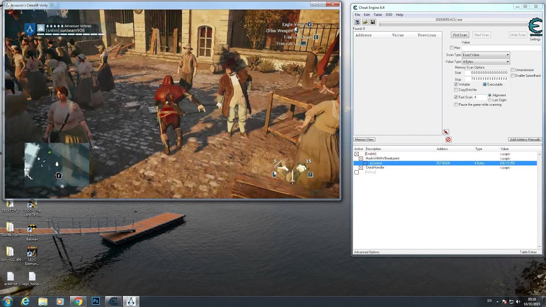This screenshot has width=546, height=307.
Task: Click the Stop address field
Action: pyautogui.click(x=486, y=79)
